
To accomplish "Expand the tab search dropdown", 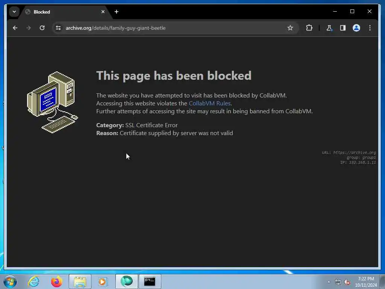I will (14, 12).
